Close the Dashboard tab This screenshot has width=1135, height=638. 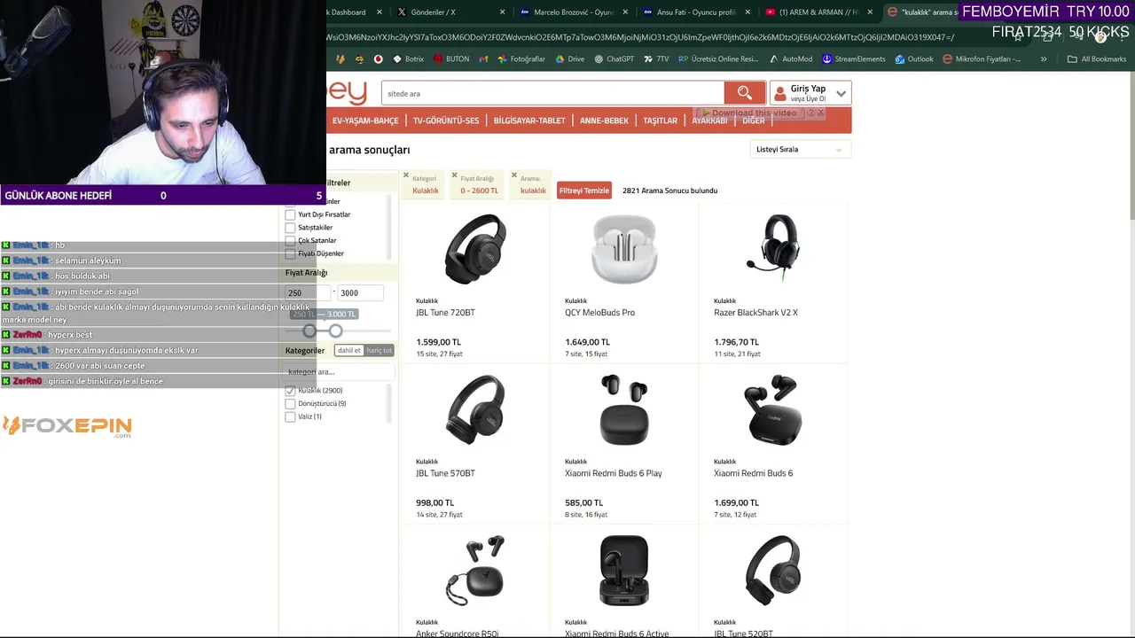tap(380, 12)
